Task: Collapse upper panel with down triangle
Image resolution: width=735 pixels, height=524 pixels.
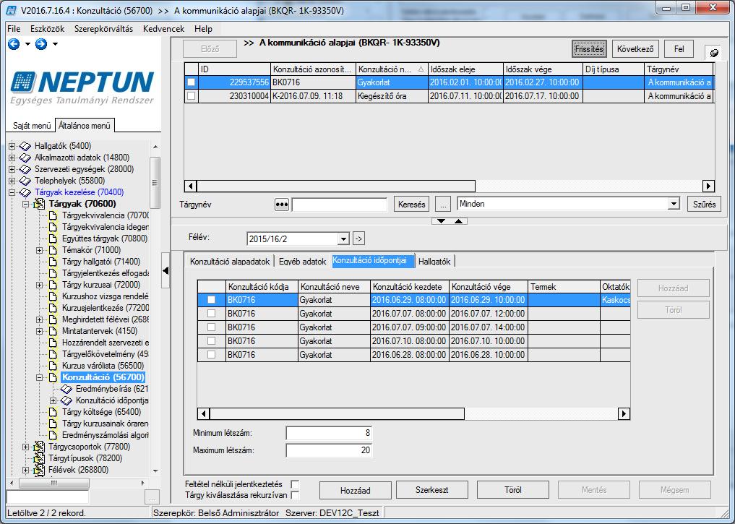Action: point(441,221)
